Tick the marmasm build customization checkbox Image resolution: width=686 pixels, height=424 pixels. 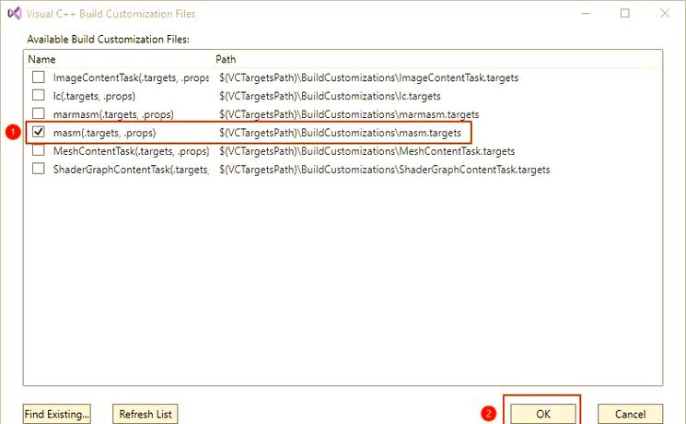coord(39,113)
